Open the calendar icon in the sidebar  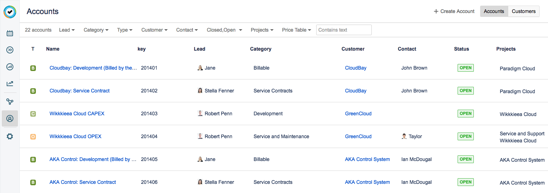(10, 33)
